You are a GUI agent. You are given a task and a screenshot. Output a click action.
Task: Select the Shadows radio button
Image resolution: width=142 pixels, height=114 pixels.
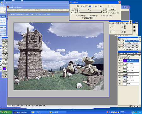pos(77,16)
